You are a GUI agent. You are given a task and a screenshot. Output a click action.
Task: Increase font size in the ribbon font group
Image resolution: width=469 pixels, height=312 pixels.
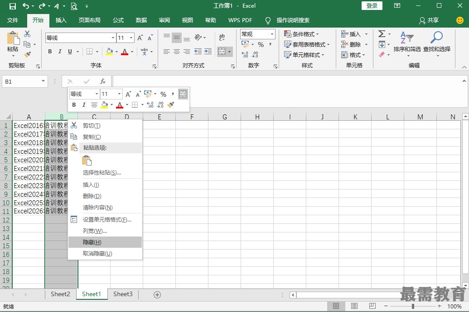pyautogui.click(x=140, y=38)
